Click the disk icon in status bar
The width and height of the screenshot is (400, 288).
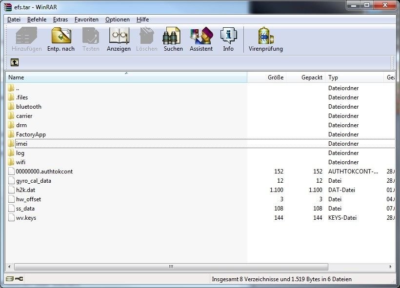(9, 279)
